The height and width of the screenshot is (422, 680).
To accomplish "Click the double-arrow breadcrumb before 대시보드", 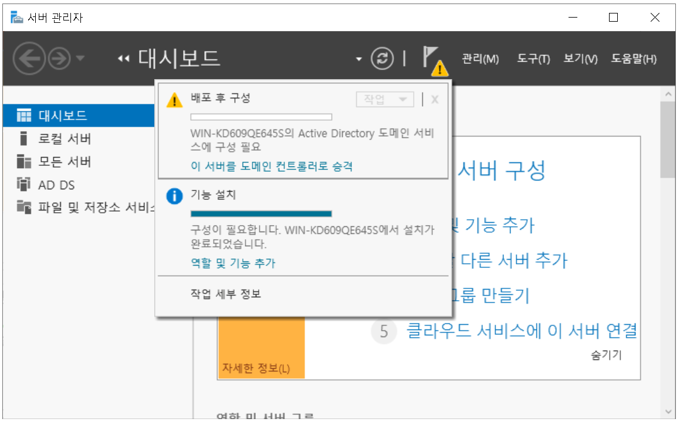I will click(x=124, y=59).
